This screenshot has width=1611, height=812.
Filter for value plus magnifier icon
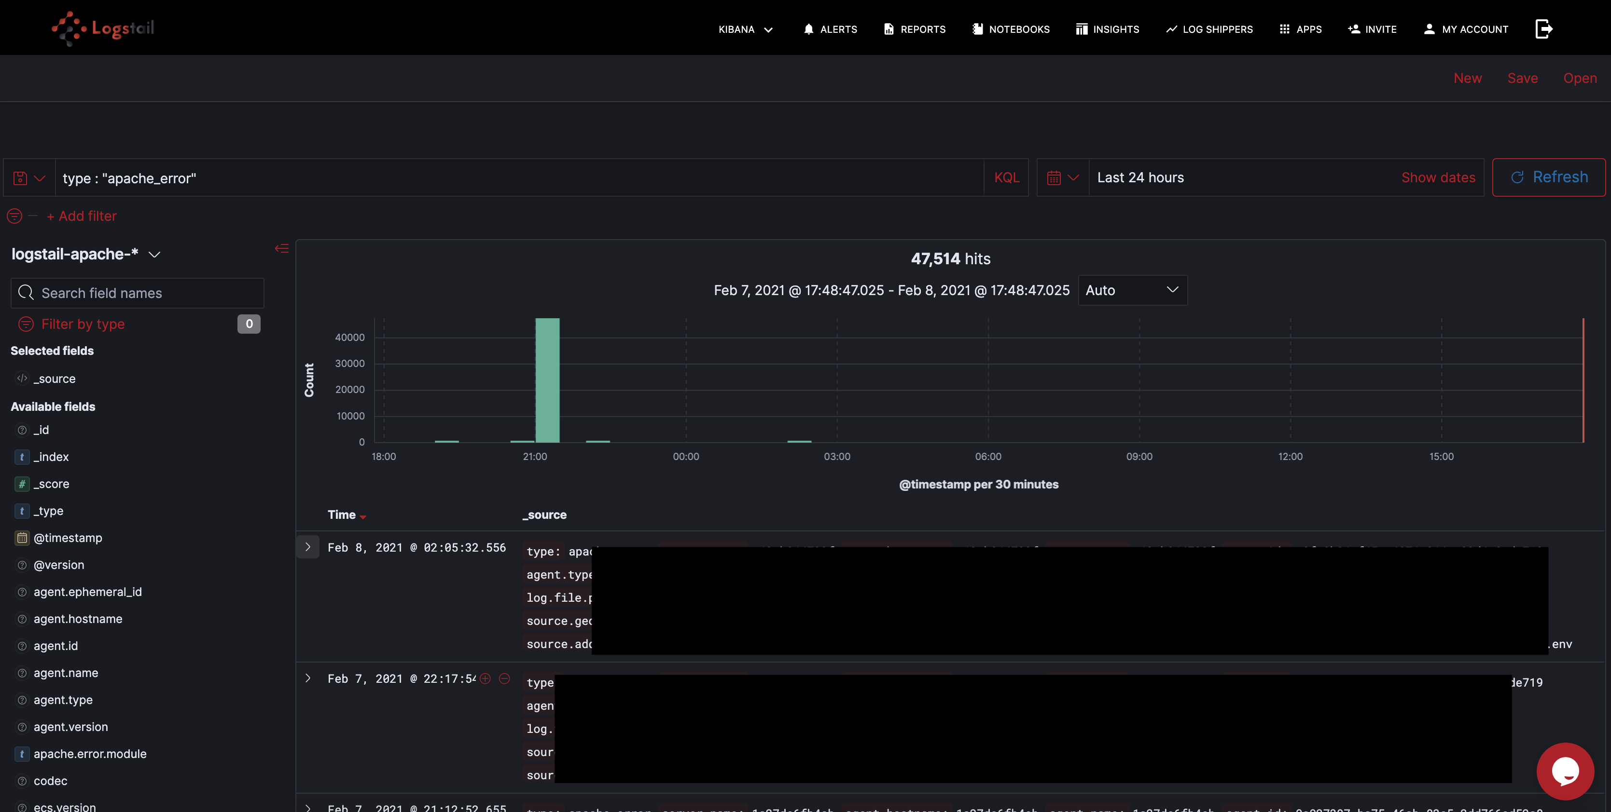pyautogui.click(x=486, y=678)
